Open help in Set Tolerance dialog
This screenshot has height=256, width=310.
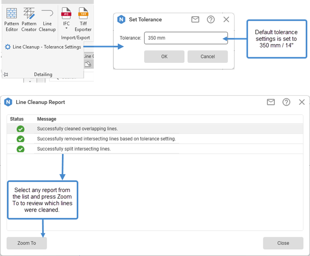211,19
